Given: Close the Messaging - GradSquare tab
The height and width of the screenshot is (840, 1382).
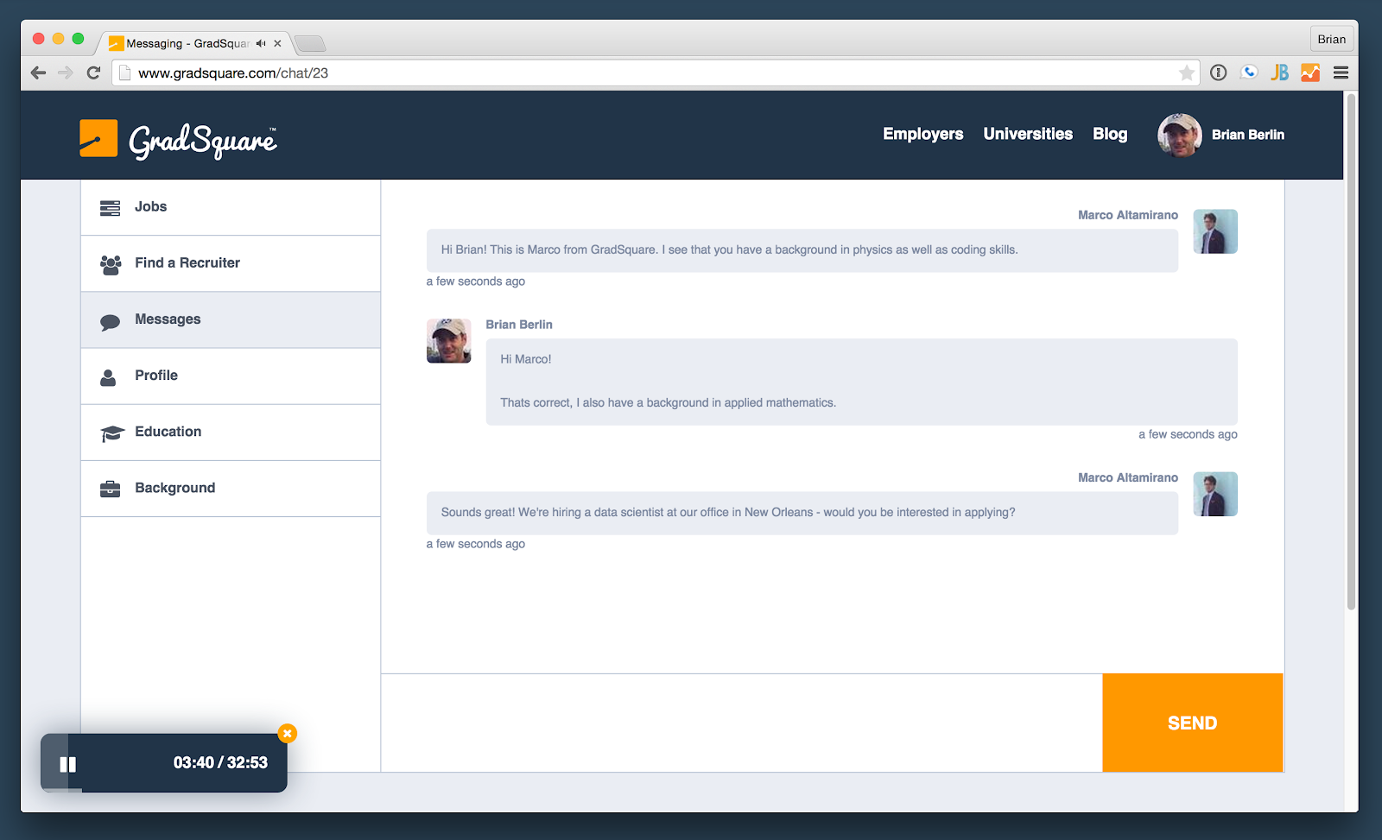Looking at the screenshot, I should coord(277,43).
